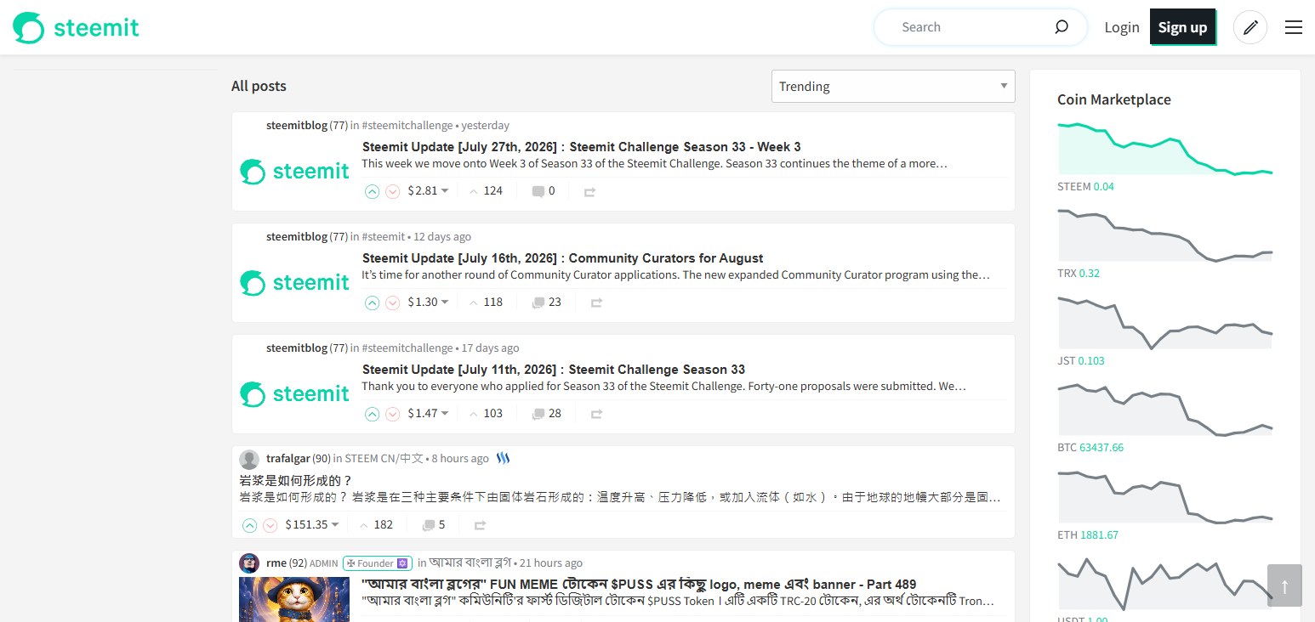This screenshot has height=622, width=1315.
Task: Open comments icon showing 28 replies
Action: 538,414
